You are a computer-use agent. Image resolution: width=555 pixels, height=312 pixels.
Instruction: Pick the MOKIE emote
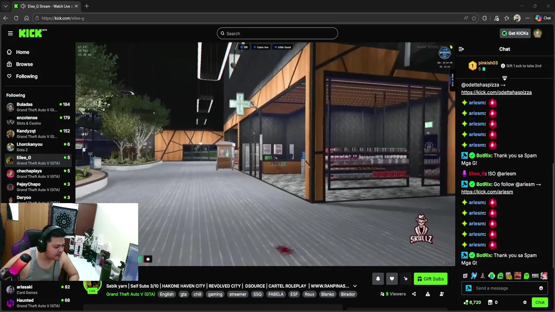coord(535,276)
